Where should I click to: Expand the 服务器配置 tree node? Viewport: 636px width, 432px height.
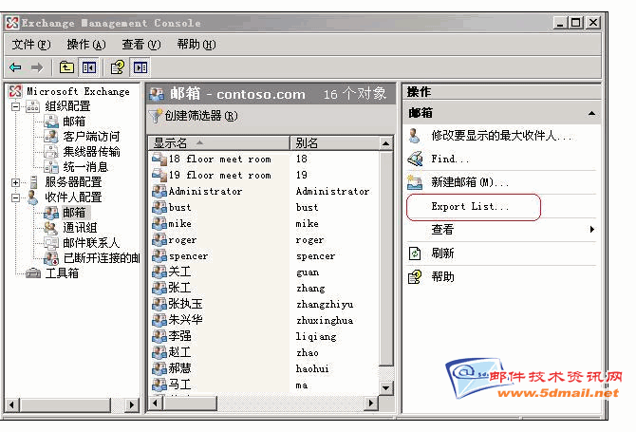coord(16,182)
